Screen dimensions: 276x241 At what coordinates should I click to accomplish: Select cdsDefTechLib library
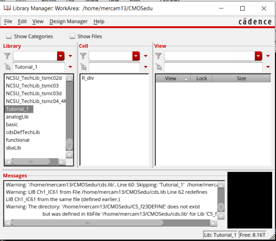coord(23,132)
